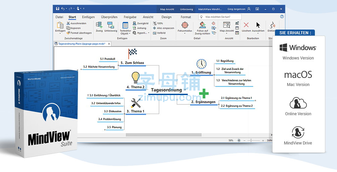Click Zweigbild to add branch picture

[x=141, y=23]
